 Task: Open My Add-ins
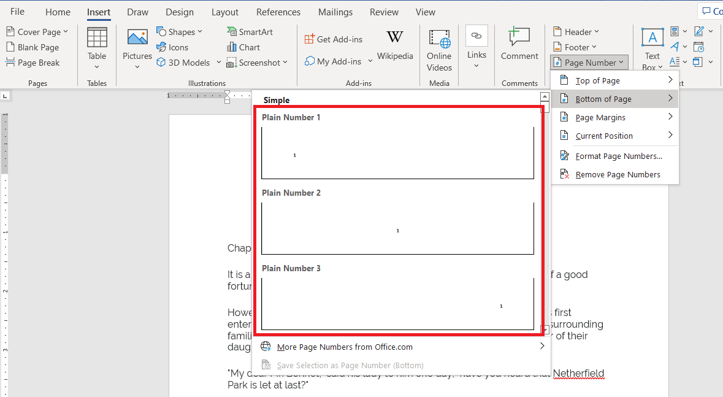334,61
